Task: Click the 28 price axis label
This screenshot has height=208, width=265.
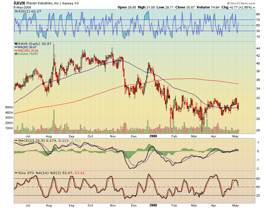Action: pos(258,119)
